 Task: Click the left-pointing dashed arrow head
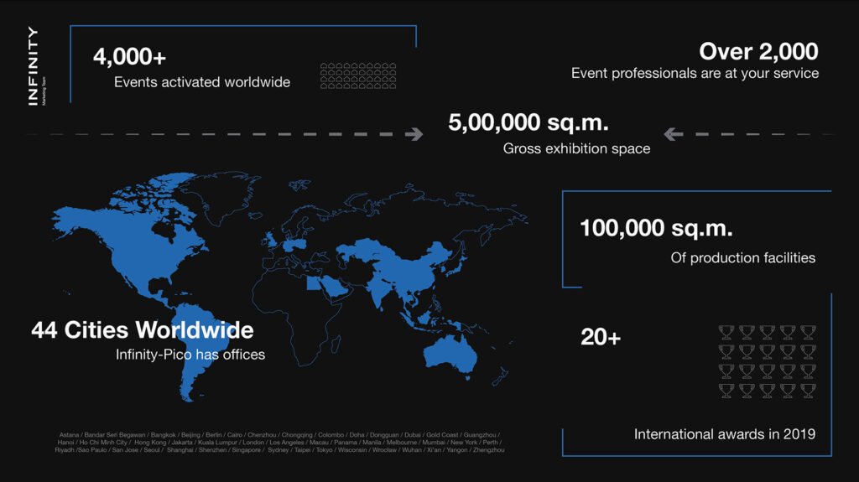673,134
